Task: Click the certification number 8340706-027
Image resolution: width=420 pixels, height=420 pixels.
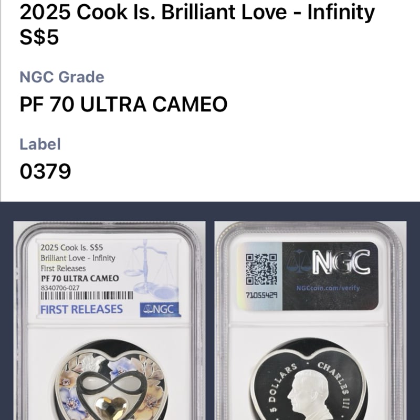Action: click(60, 288)
